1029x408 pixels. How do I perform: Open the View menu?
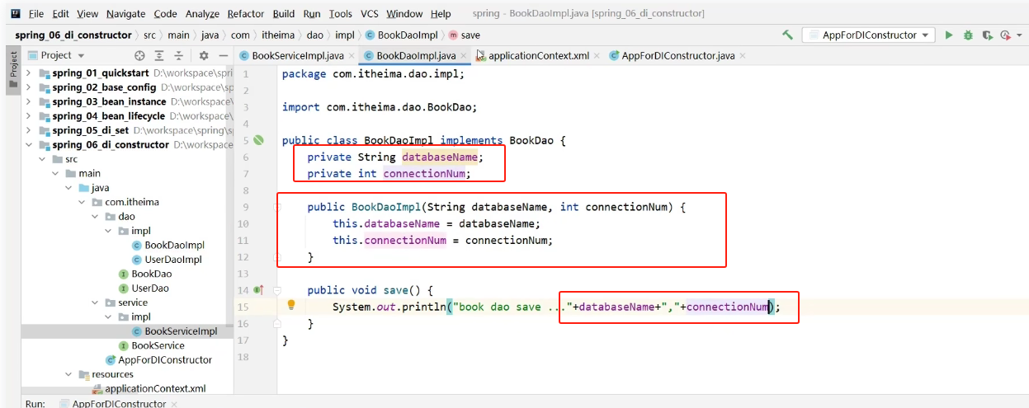[87, 14]
